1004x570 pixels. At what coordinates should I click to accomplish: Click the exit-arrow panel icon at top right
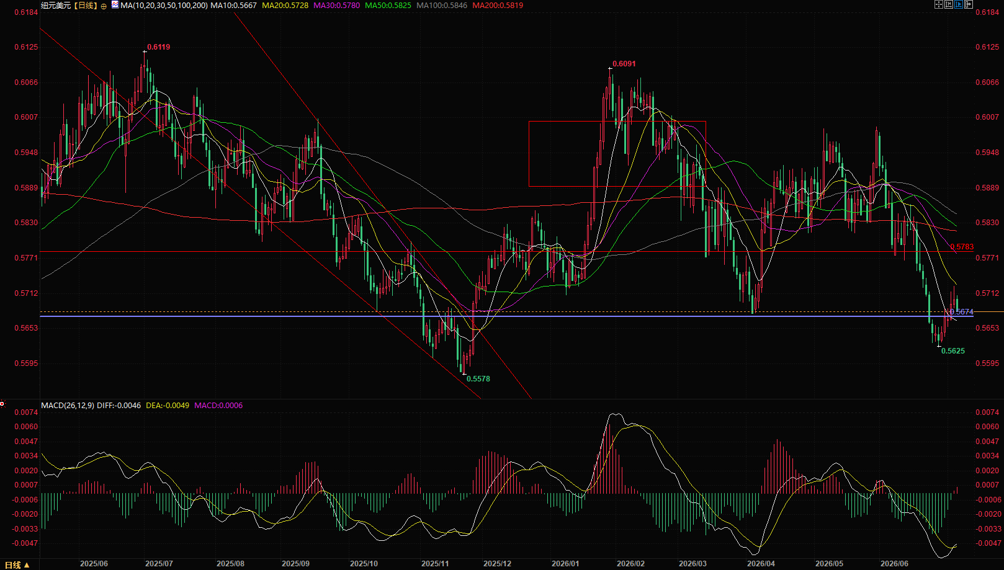(969, 4)
